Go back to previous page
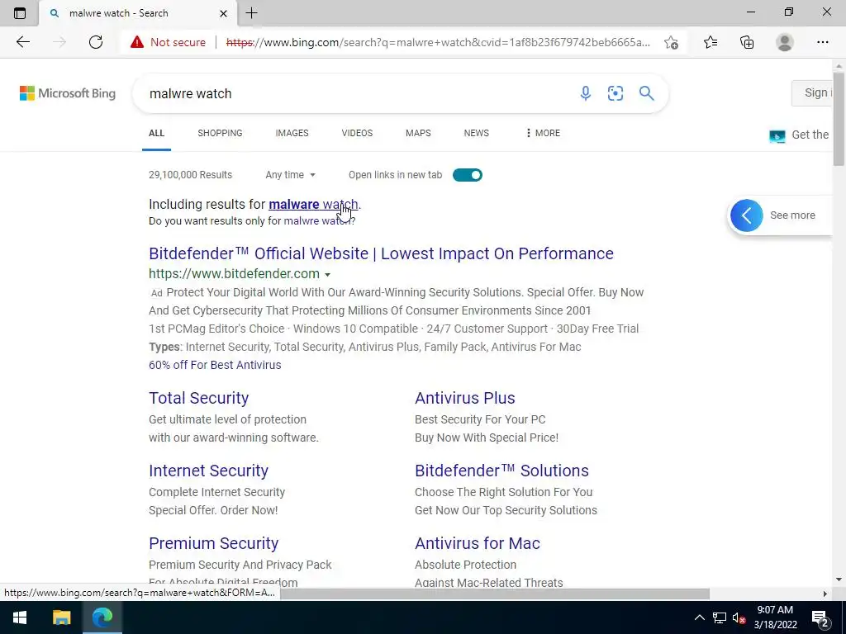Viewport: 846px width, 634px height. point(22,42)
